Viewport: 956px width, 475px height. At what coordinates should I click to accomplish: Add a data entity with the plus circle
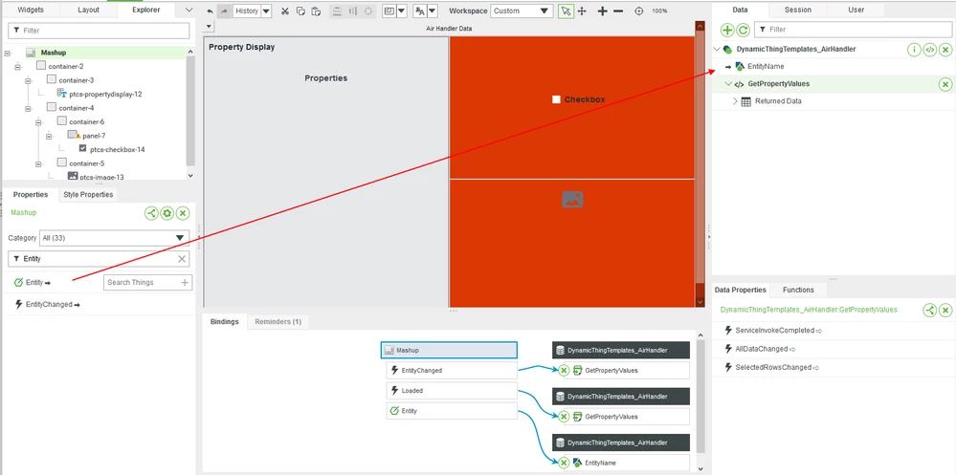click(x=727, y=30)
